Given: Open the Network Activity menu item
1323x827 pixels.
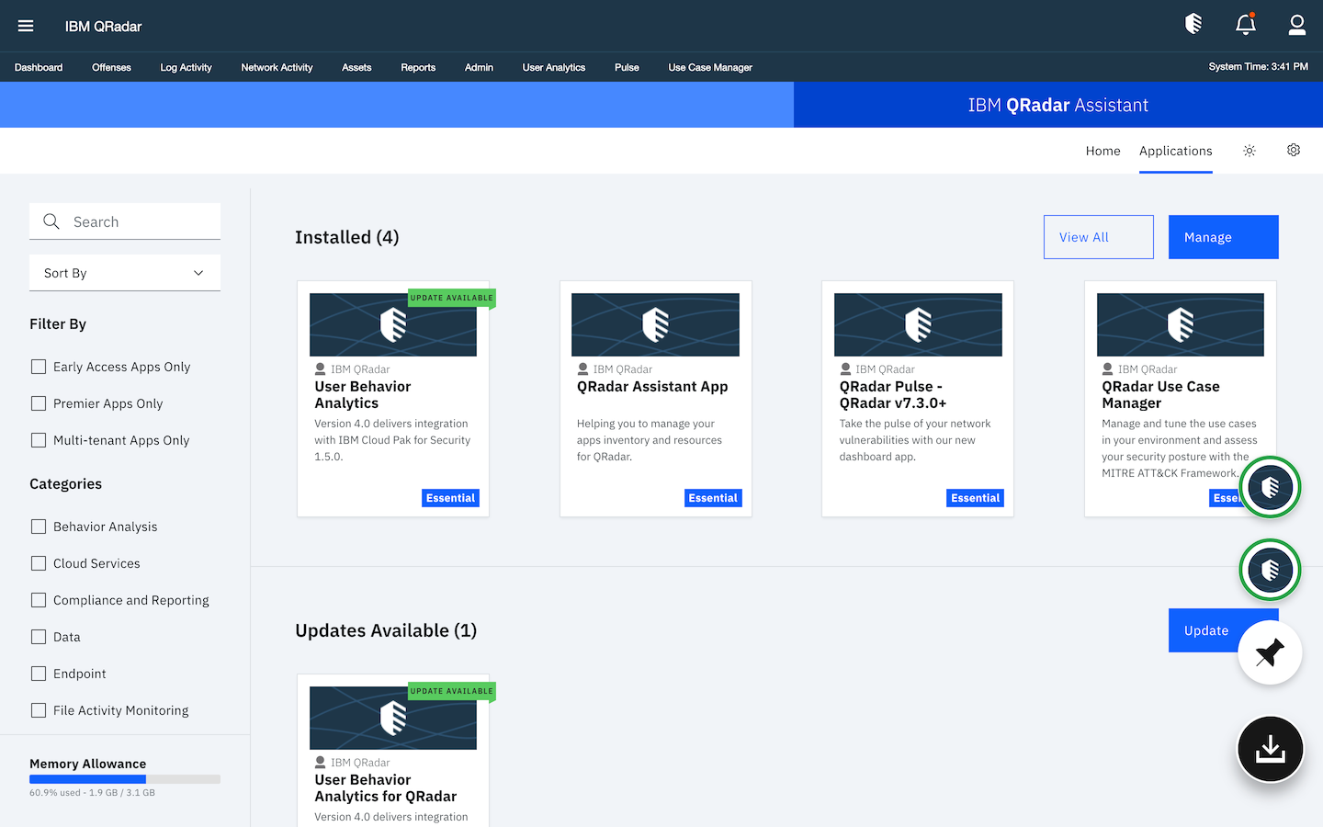Looking at the screenshot, I should coord(277,67).
